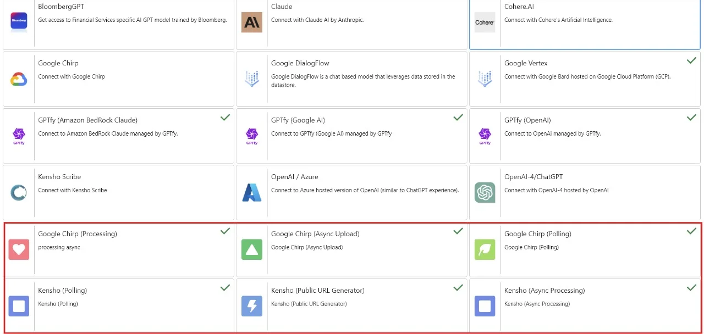Click the lightning bolt icon for Kensho URL Generator

click(x=252, y=306)
